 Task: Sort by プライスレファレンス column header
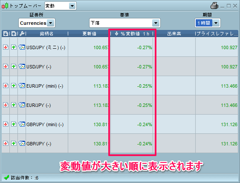coord(217,34)
